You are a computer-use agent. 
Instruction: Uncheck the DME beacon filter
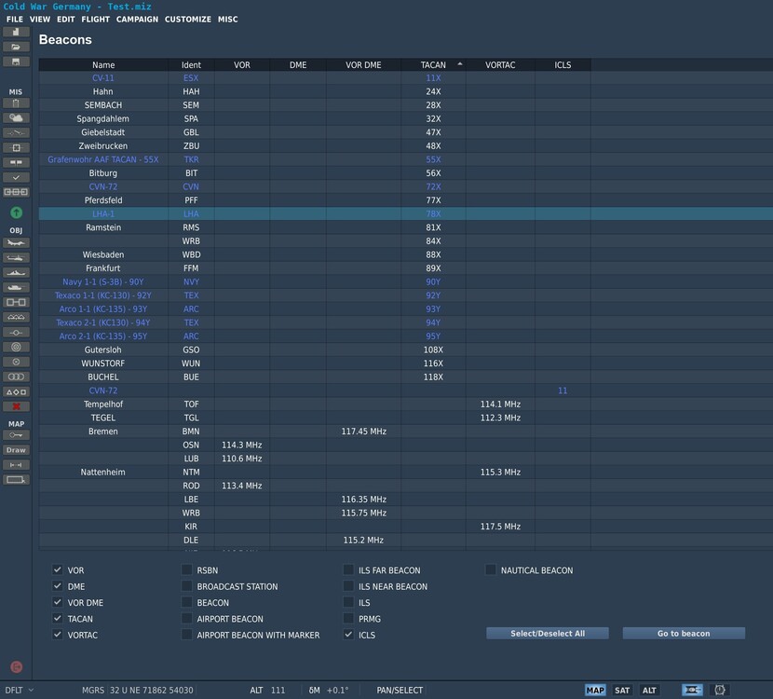pyautogui.click(x=58, y=586)
